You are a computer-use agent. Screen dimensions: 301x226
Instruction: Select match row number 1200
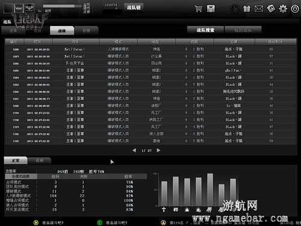[150, 105]
